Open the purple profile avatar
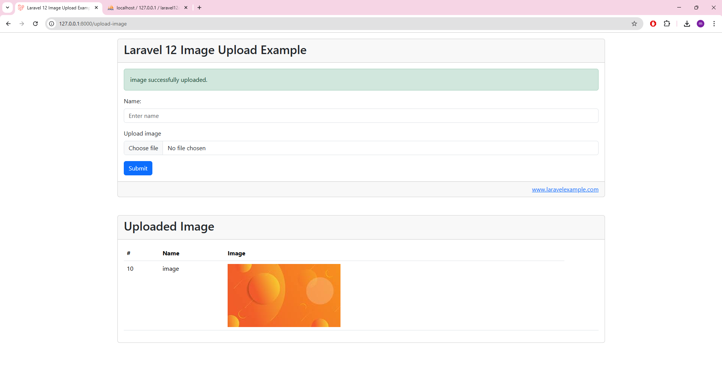Viewport: 722px width, 386px height. [701, 24]
